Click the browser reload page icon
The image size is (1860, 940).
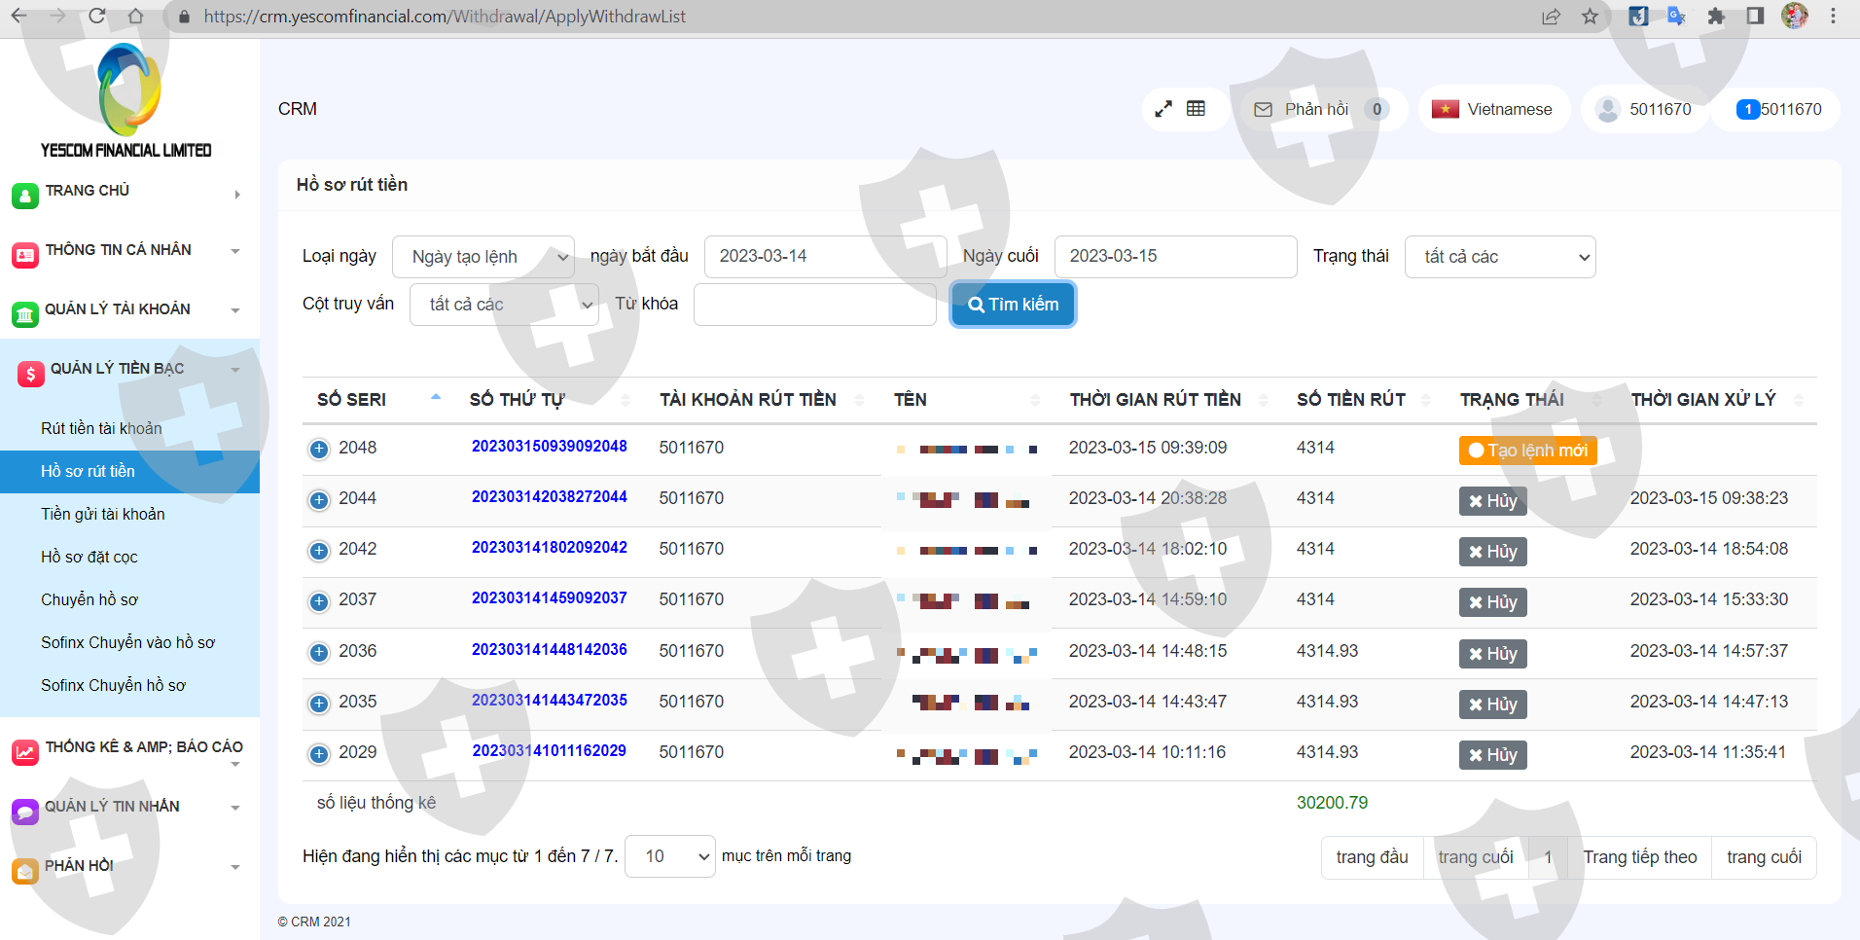pyautogui.click(x=96, y=17)
